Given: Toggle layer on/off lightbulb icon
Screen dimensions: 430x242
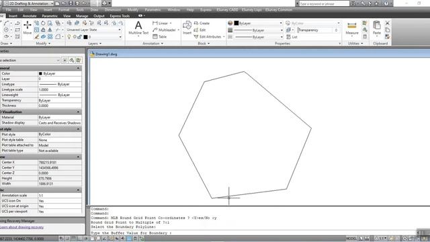Looking at the screenshot, I should (x=69, y=37).
